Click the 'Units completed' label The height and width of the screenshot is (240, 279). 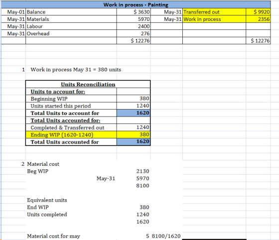click(x=47, y=215)
